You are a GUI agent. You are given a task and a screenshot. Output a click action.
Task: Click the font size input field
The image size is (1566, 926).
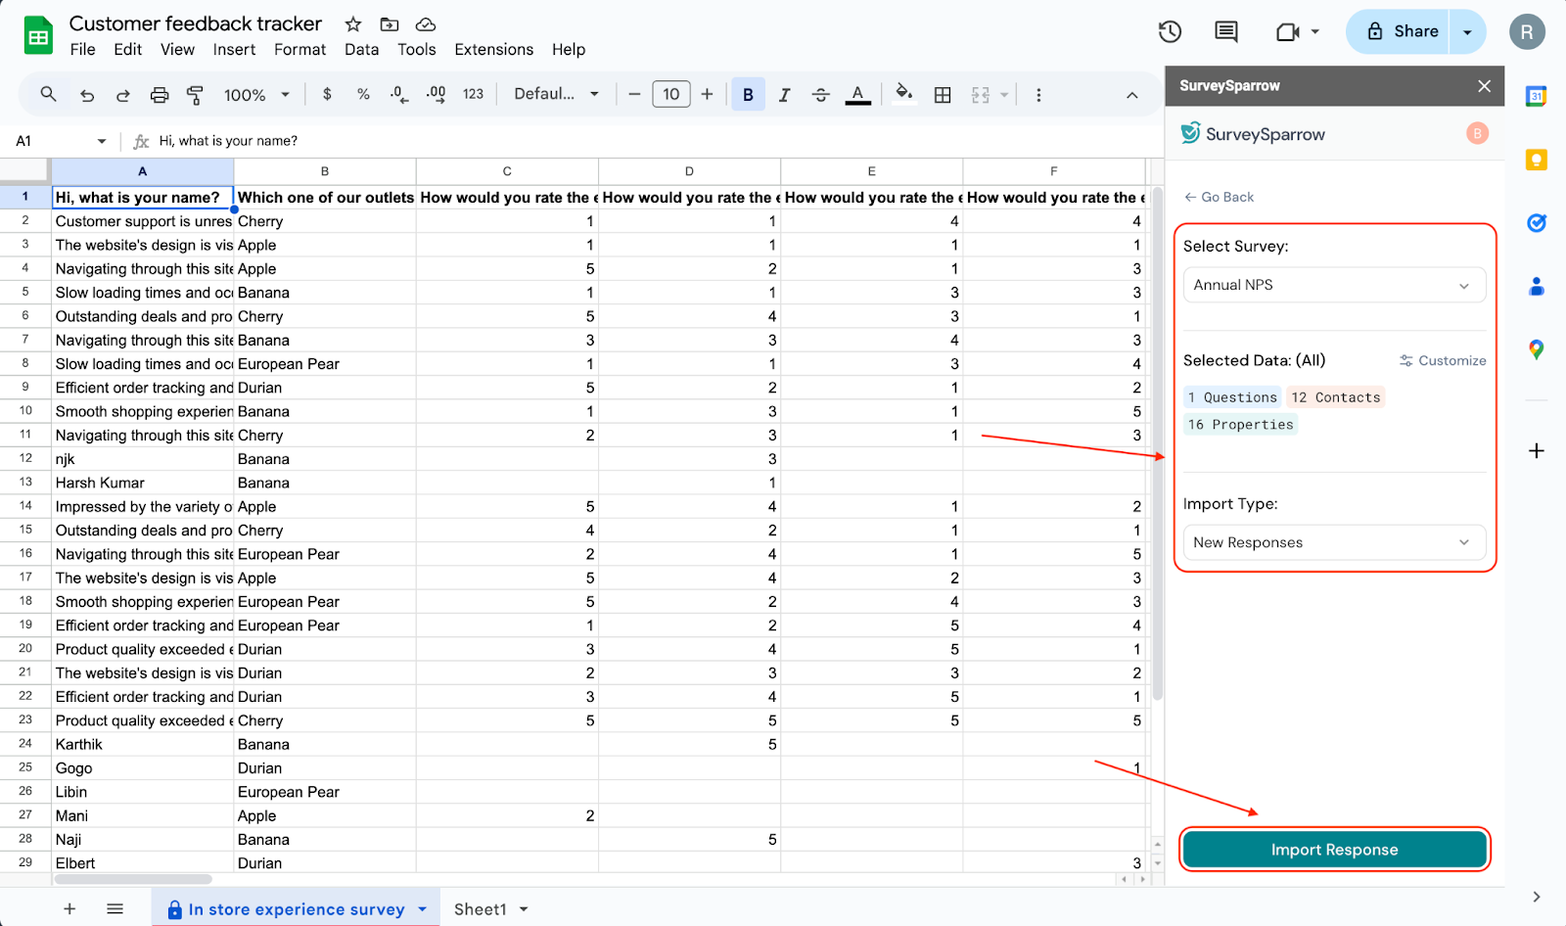(670, 94)
